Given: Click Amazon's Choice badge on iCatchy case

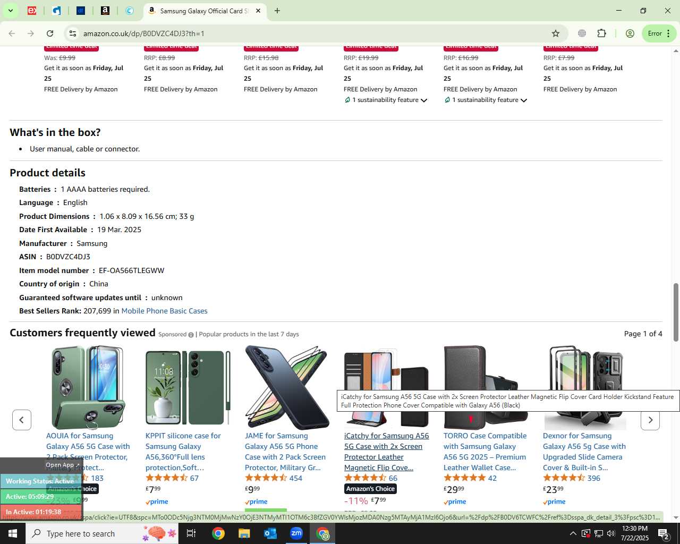Looking at the screenshot, I should point(370,489).
